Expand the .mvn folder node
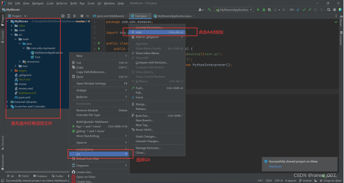 [x=11, y=30]
